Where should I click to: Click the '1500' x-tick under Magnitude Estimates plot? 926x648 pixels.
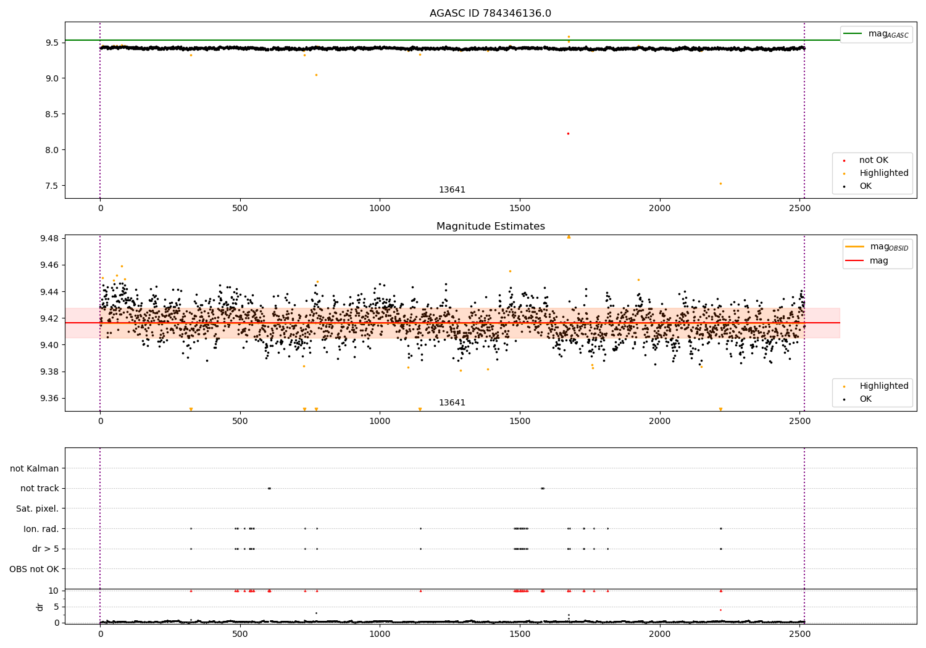coord(520,421)
